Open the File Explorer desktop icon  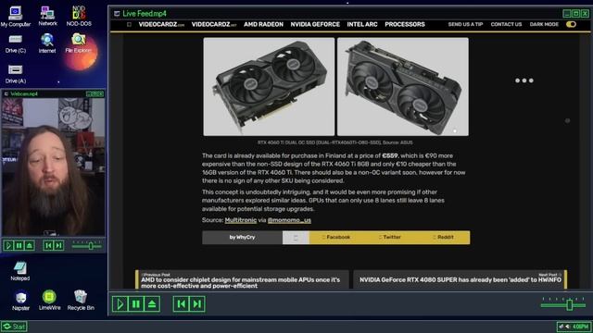[78, 43]
